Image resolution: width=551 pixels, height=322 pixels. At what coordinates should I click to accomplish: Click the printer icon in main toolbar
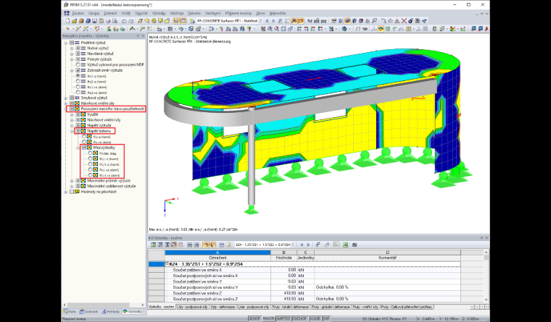coord(108,21)
